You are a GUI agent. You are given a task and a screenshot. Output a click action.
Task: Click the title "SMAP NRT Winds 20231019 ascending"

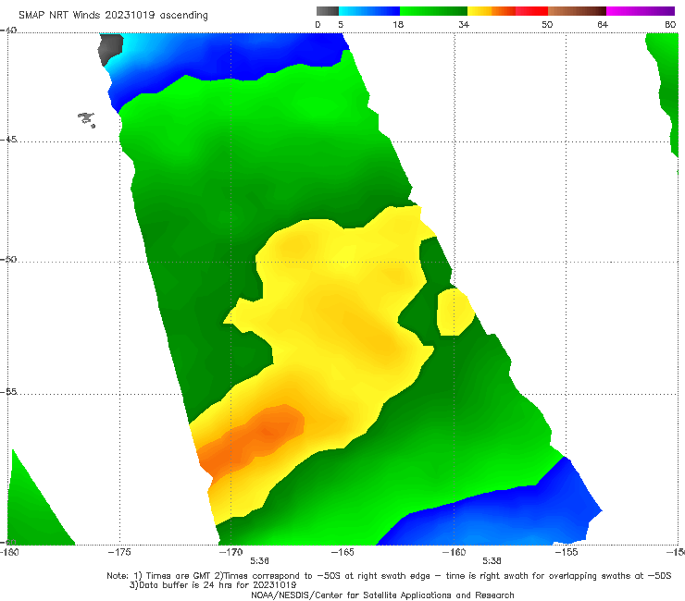tap(113, 15)
